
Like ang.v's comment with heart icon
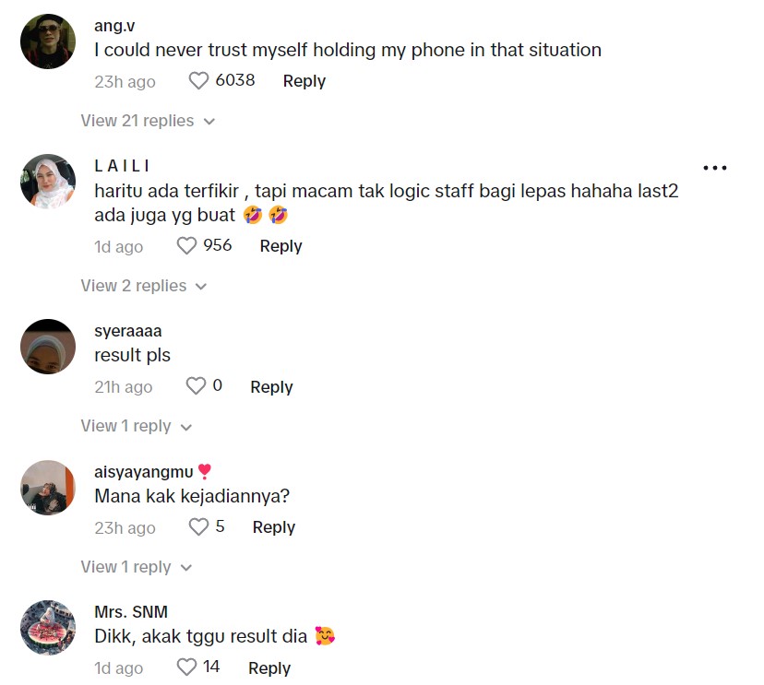pos(198,81)
